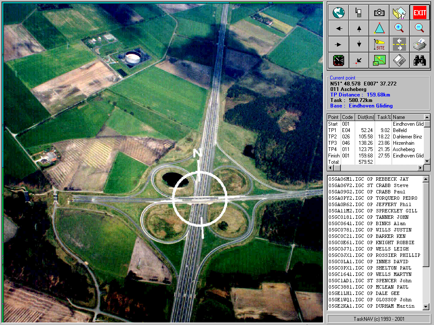Screen dimensions: 434x325
Task: Click the floppy disk save icon
Action: (399, 60)
